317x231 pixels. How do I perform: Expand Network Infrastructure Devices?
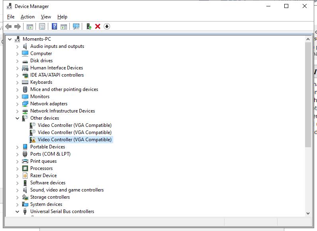coord(18,111)
